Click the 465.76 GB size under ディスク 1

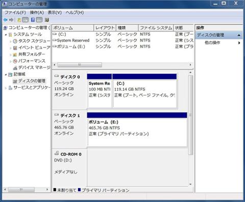pyautogui.click(x=64, y=128)
